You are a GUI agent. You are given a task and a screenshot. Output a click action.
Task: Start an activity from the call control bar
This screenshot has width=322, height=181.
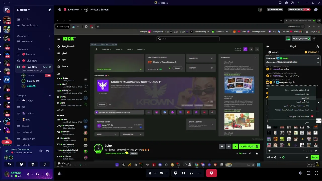pyautogui.click(x=184, y=173)
